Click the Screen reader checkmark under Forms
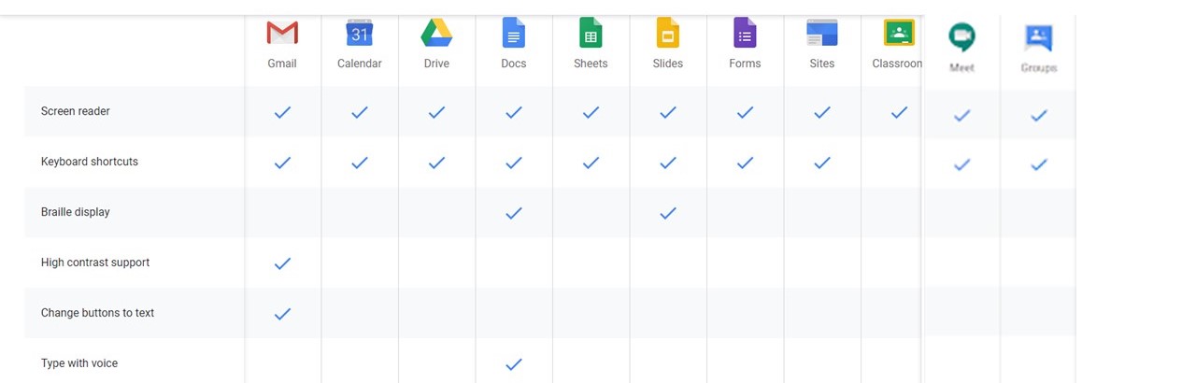Image resolution: width=1196 pixels, height=383 pixels. pyautogui.click(x=745, y=112)
